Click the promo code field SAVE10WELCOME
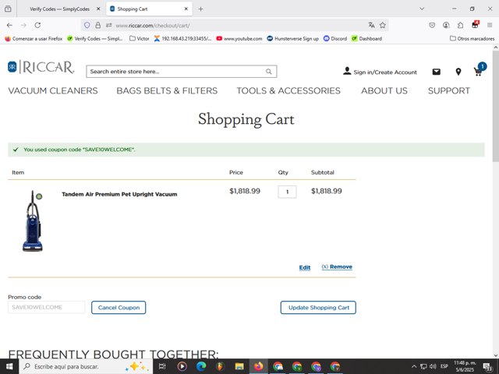 tap(47, 307)
